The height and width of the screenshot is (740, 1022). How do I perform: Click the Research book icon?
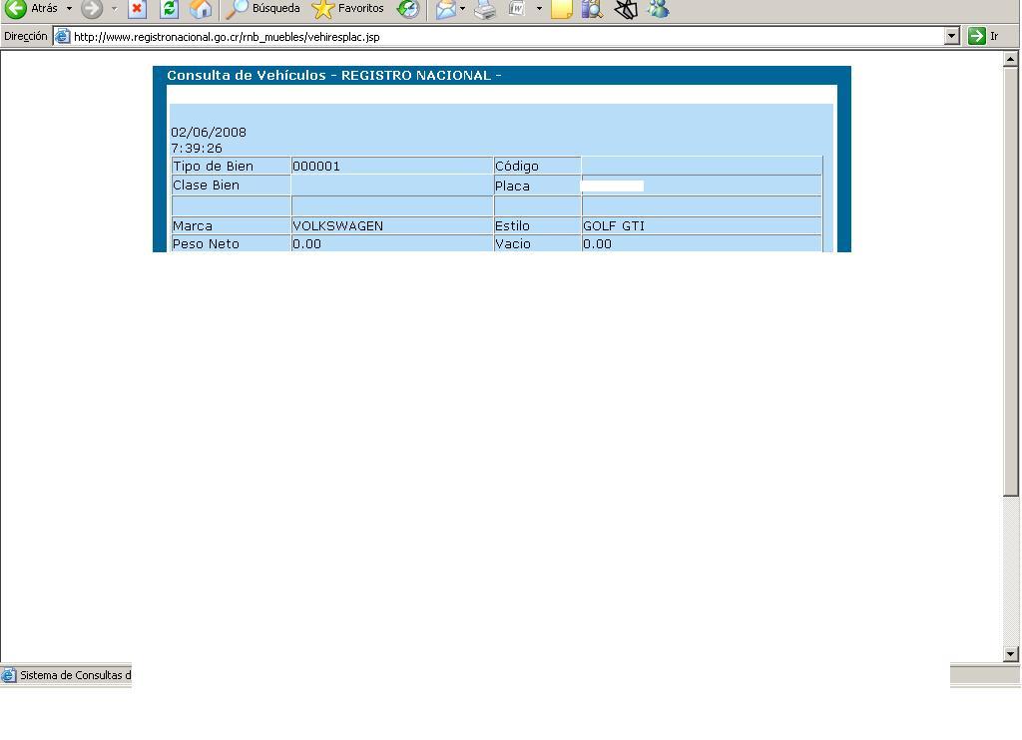pos(592,9)
